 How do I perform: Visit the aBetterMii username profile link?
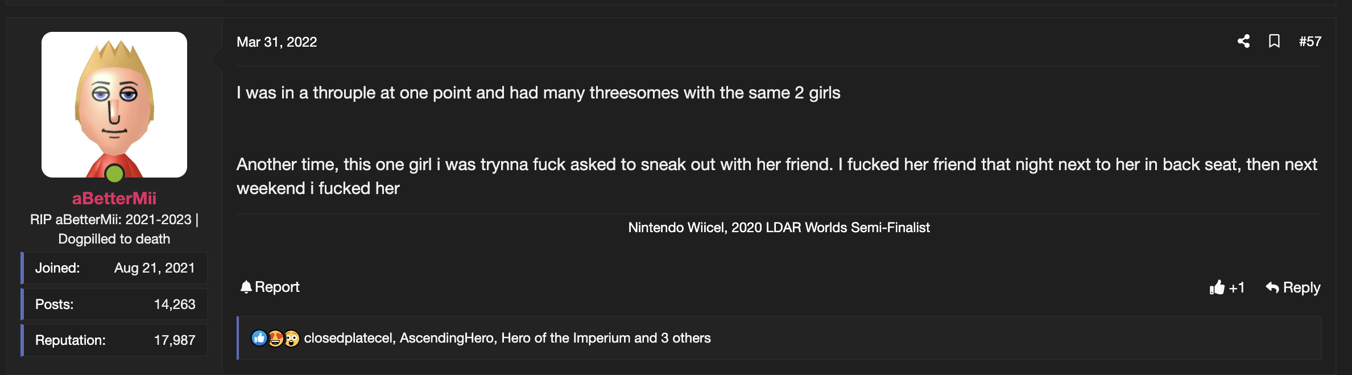(114, 198)
